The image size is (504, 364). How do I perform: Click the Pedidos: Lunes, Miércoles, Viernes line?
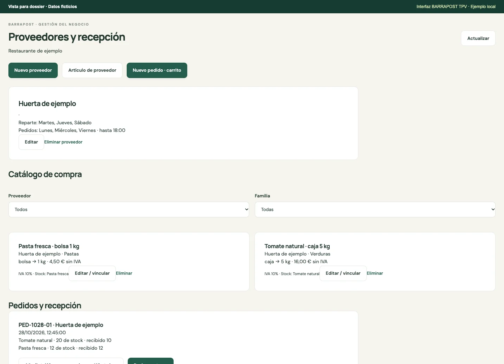pos(72,130)
